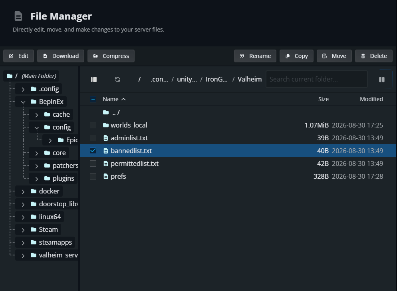Expand the plugins tree folder
The image size is (397, 291).
pos(37,179)
